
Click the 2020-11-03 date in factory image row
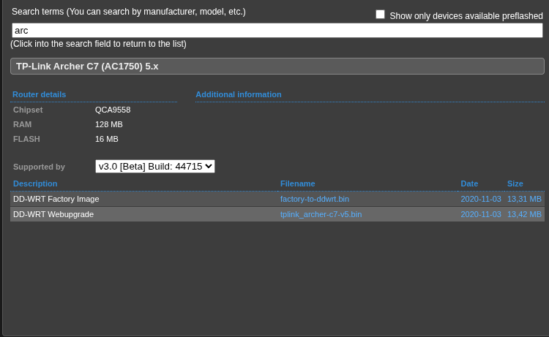pyautogui.click(x=481, y=199)
